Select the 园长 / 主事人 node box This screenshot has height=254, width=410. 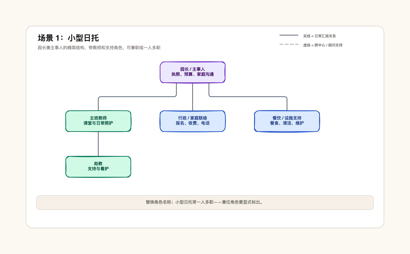[193, 72]
